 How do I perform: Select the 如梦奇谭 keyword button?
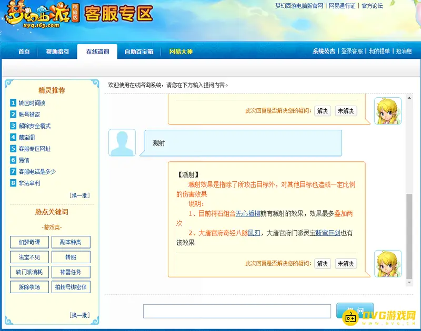pyautogui.click(x=29, y=242)
